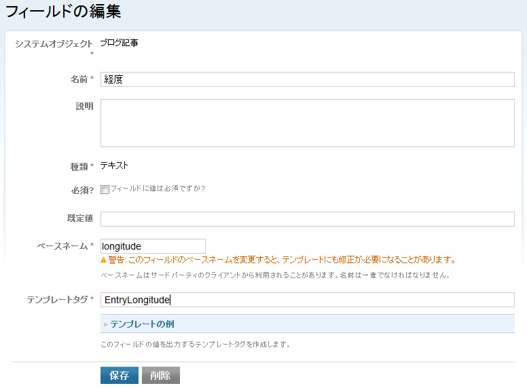
Task: Click the システムオブジェクト label
Action: click(54, 44)
